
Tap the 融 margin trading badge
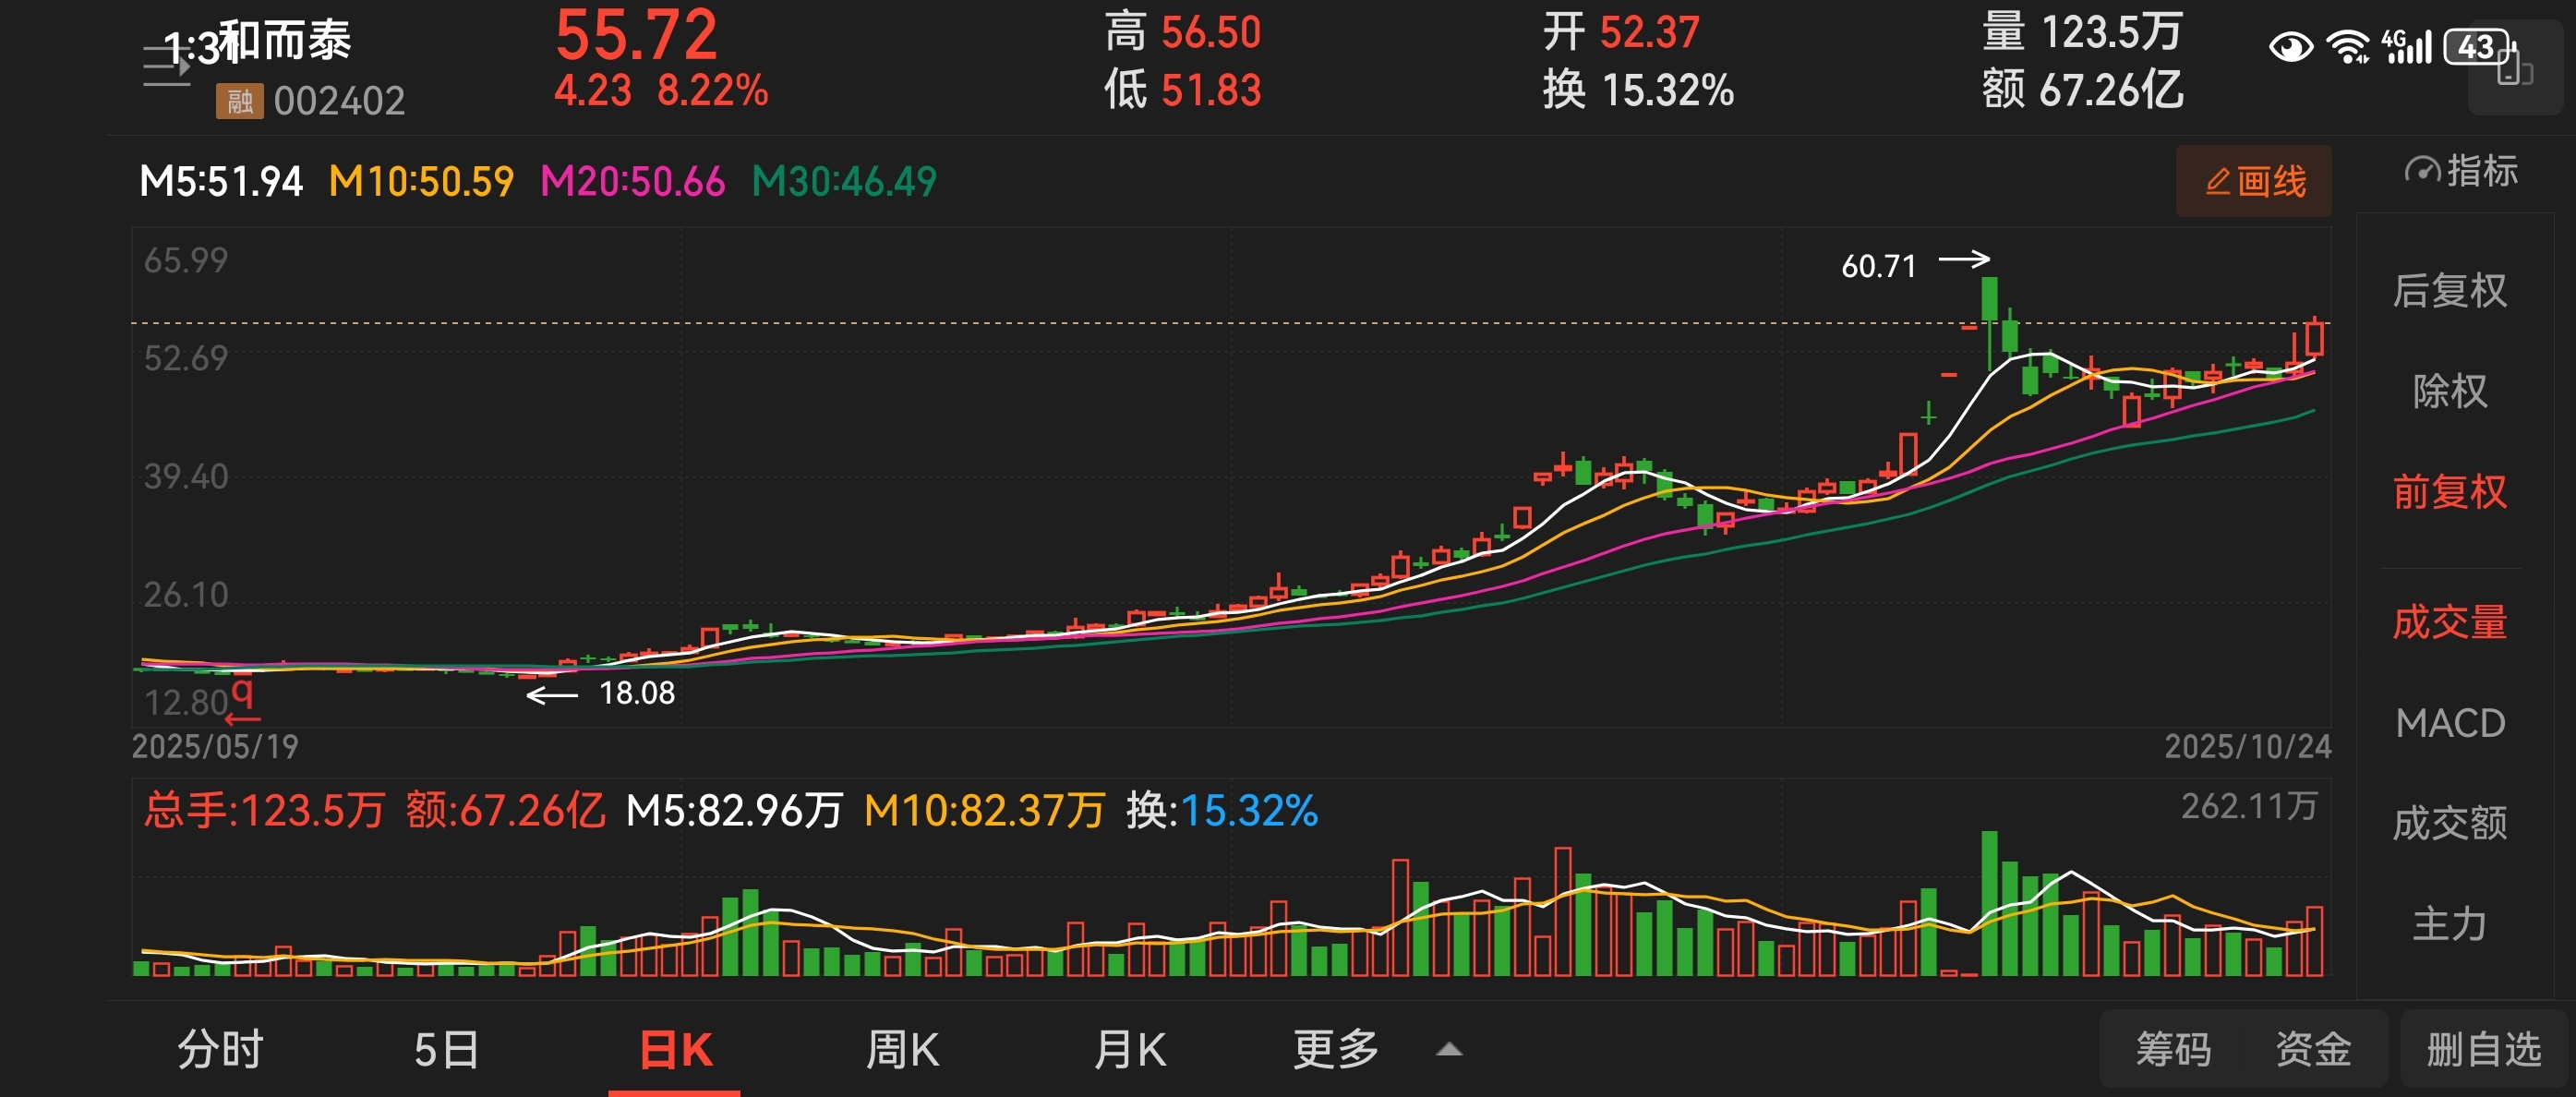pos(239,101)
